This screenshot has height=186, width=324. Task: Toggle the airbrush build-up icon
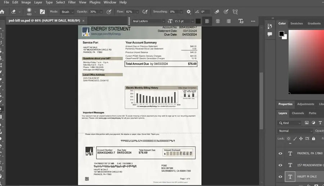(145, 12)
